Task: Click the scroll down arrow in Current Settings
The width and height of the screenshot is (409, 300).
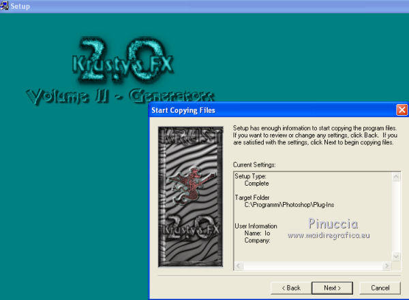Action: point(396,256)
